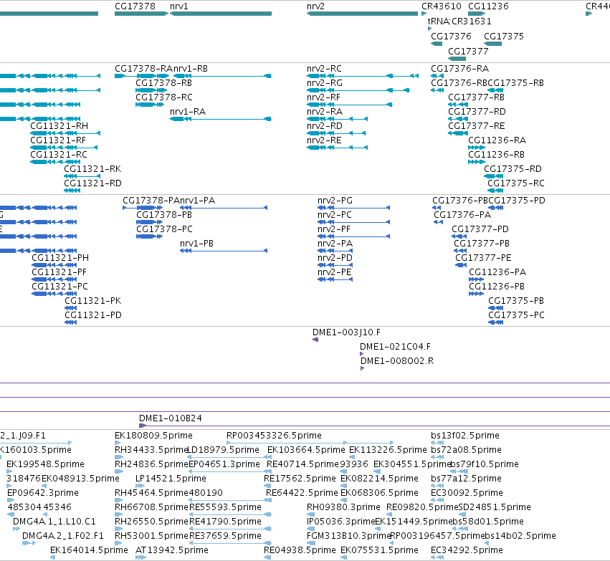
Task: Select the CG17375 gene arrow
Action: (492, 44)
